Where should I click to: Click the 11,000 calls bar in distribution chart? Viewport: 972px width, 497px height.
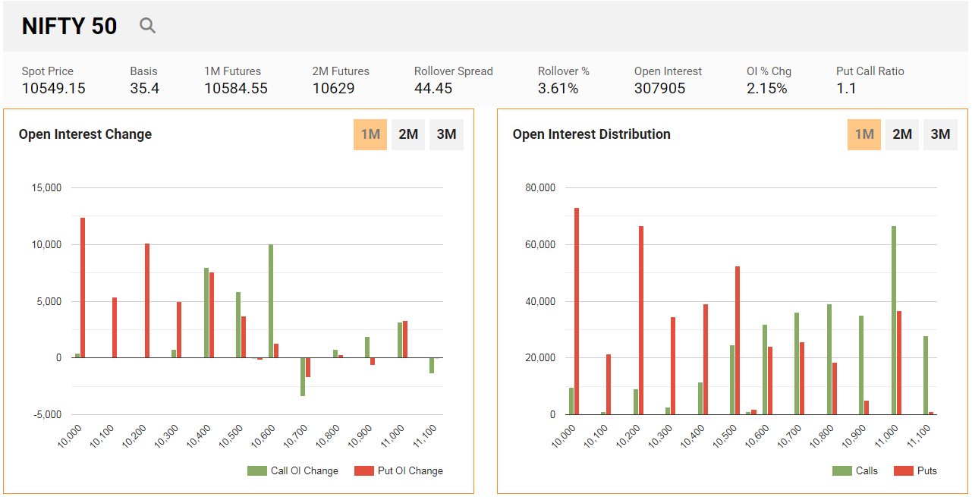894,320
